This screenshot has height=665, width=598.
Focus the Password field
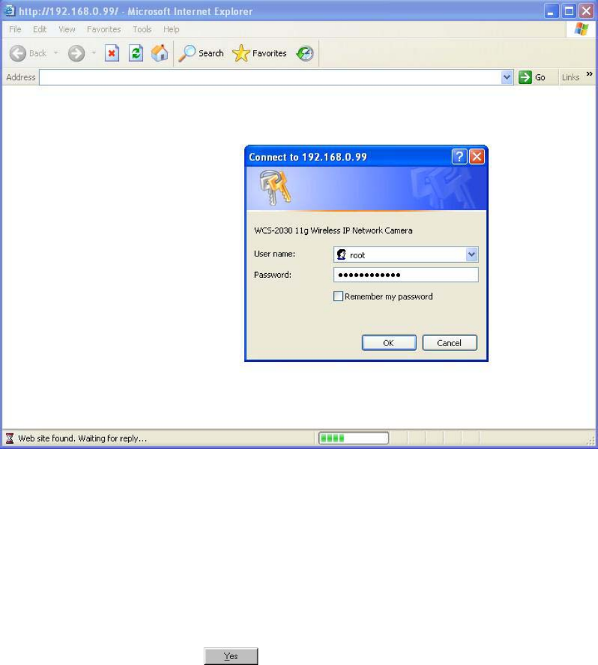(406, 275)
